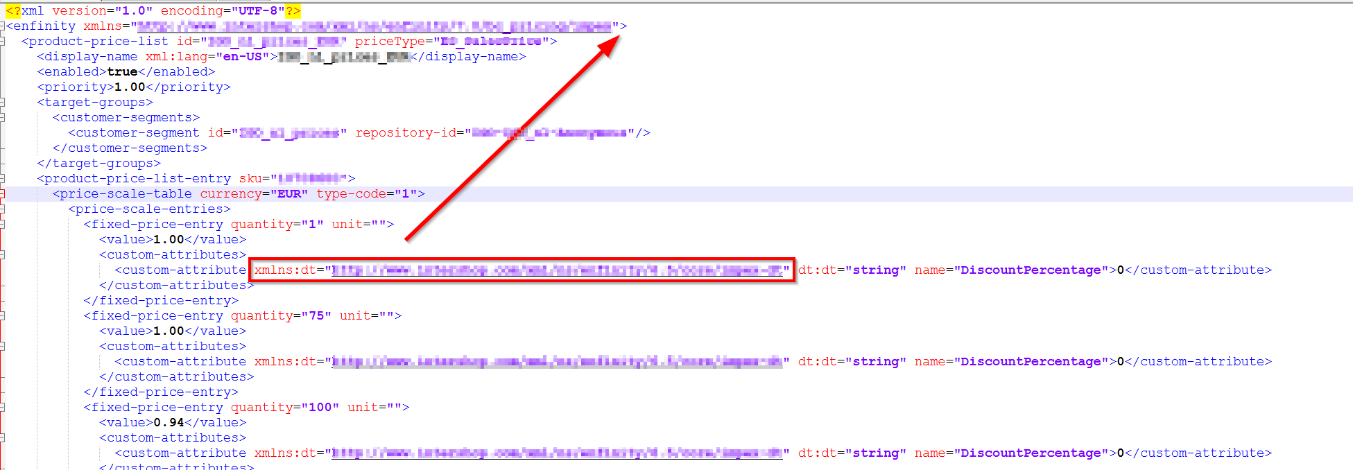Click the price-scale-table tag name

pos(126,194)
